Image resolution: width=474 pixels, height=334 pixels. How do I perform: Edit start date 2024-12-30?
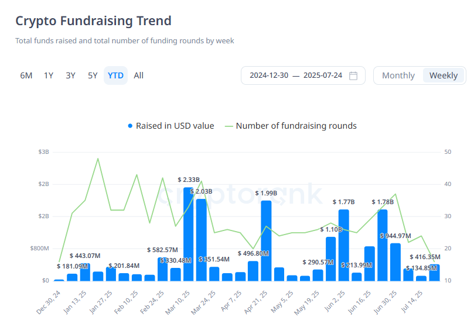pos(269,75)
